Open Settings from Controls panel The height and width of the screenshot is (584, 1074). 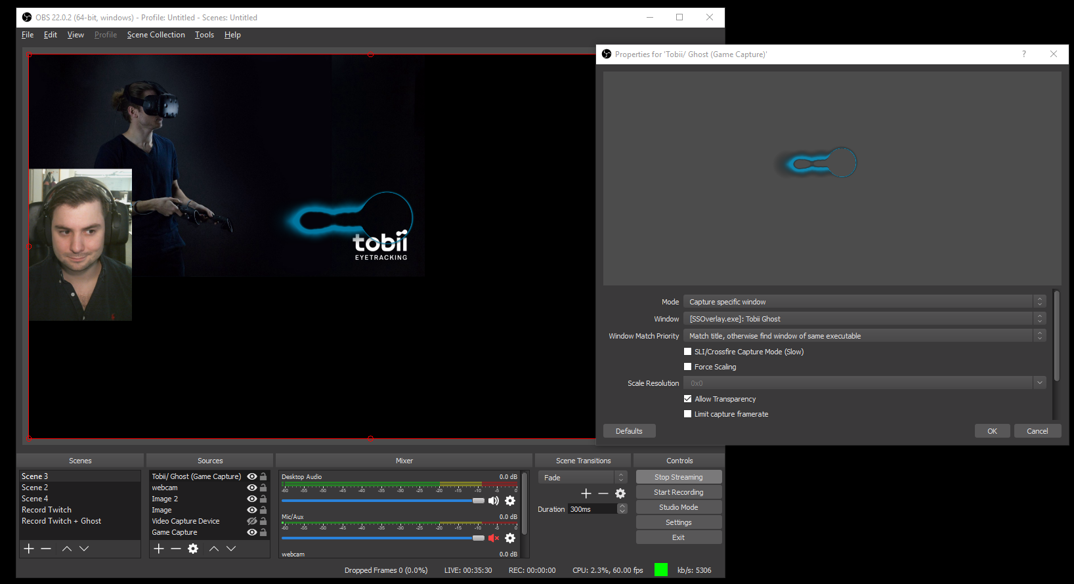[679, 522]
